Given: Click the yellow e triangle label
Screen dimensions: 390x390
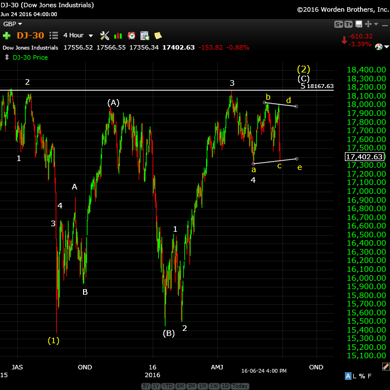Looking at the screenshot, I should click(300, 167).
